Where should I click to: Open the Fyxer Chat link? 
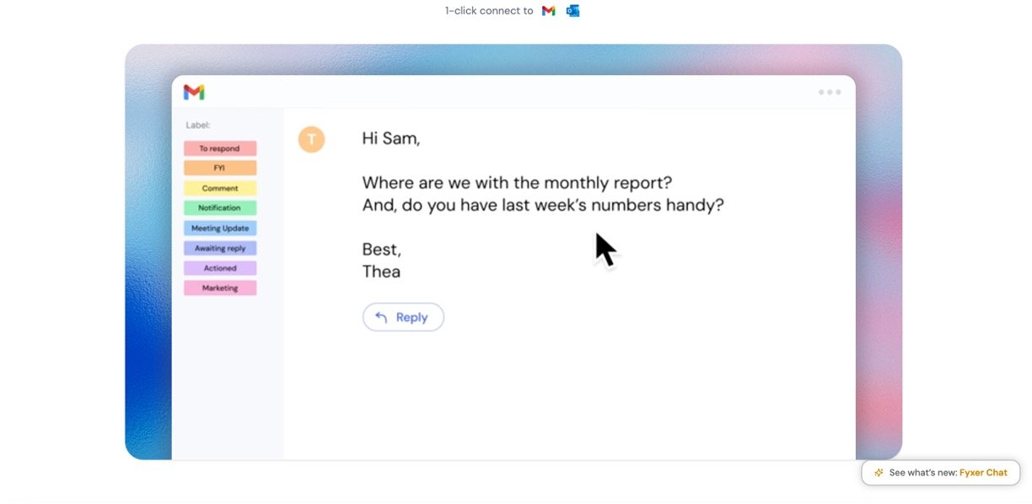983,473
